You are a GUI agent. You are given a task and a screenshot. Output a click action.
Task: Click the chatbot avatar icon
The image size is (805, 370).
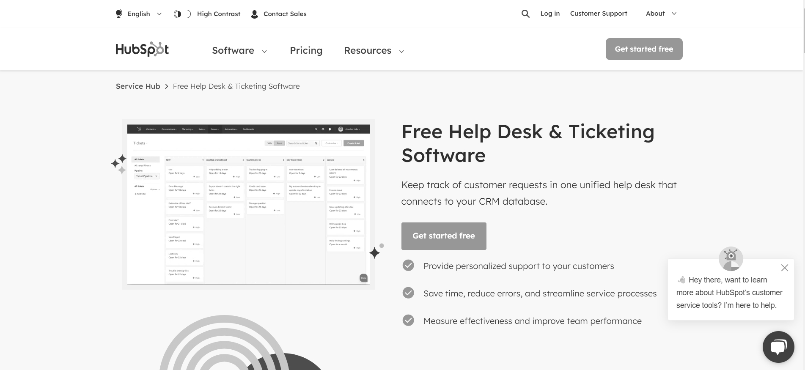731,259
